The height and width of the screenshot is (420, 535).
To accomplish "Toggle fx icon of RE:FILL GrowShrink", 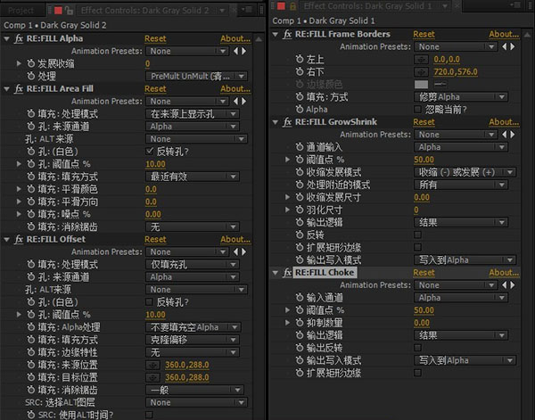I will 287,122.
